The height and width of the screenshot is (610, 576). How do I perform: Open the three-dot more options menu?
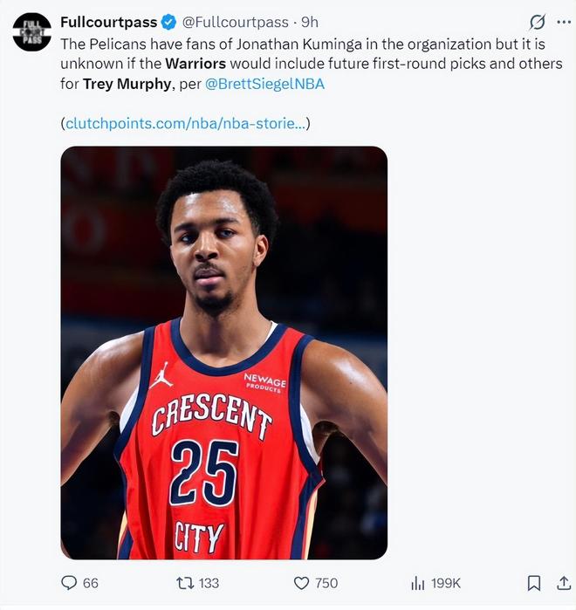click(564, 22)
